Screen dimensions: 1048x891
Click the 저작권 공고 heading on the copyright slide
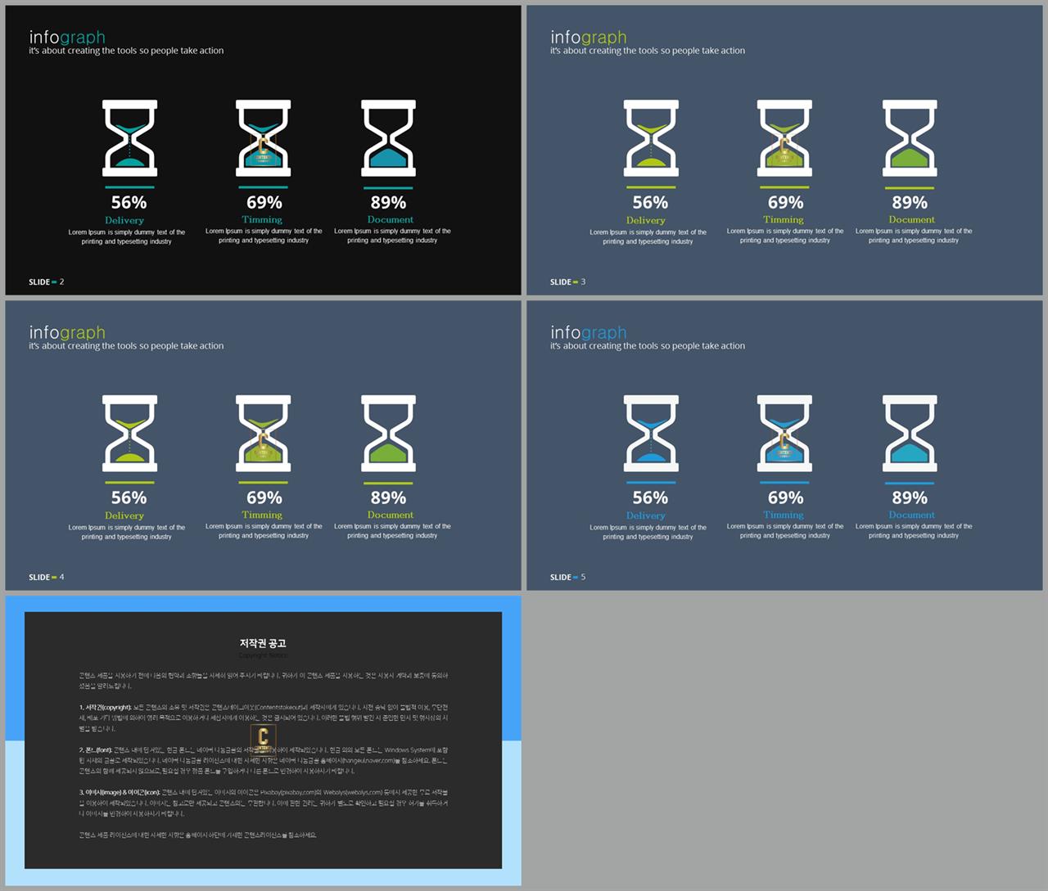point(263,643)
